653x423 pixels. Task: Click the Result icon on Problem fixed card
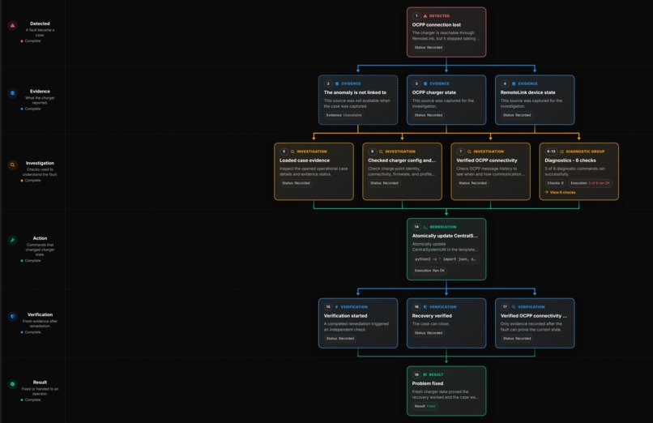pyautogui.click(x=425, y=374)
